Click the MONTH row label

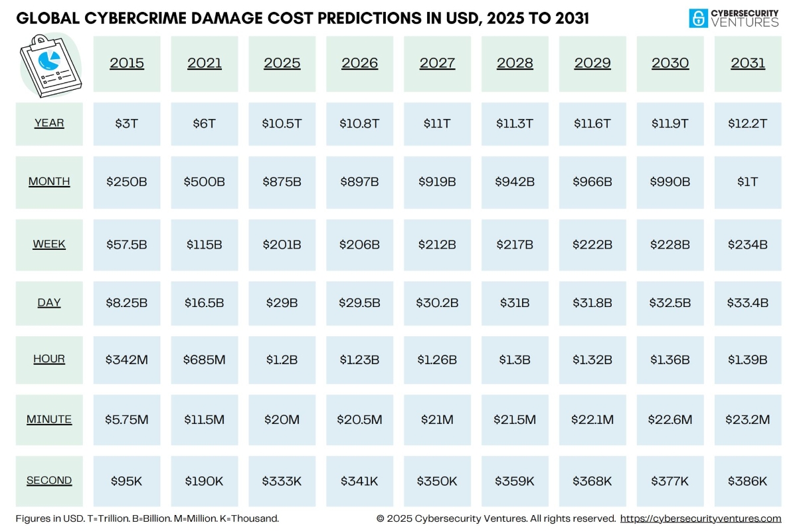(x=49, y=181)
